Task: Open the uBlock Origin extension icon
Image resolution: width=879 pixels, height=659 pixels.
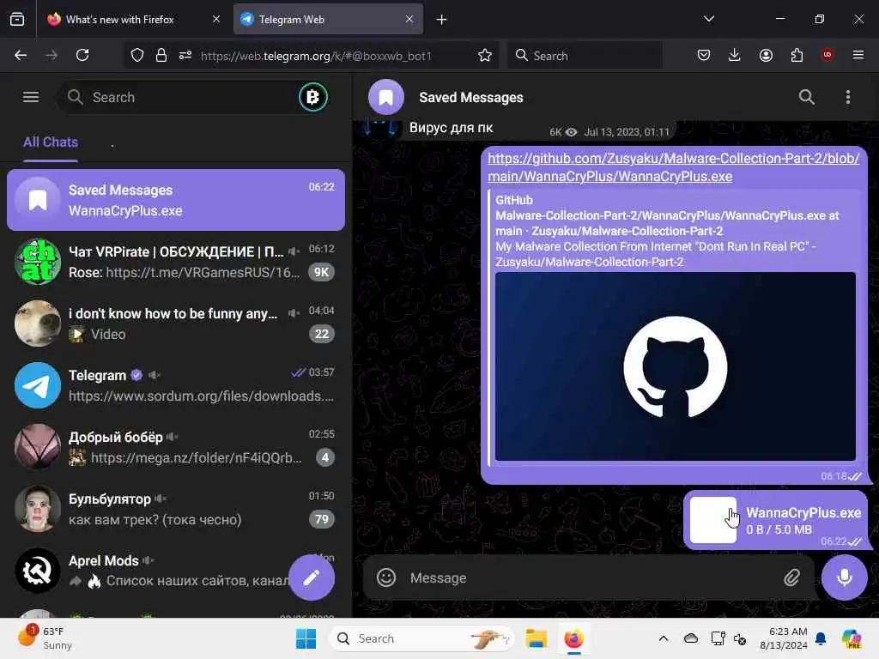Action: click(x=827, y=55)
